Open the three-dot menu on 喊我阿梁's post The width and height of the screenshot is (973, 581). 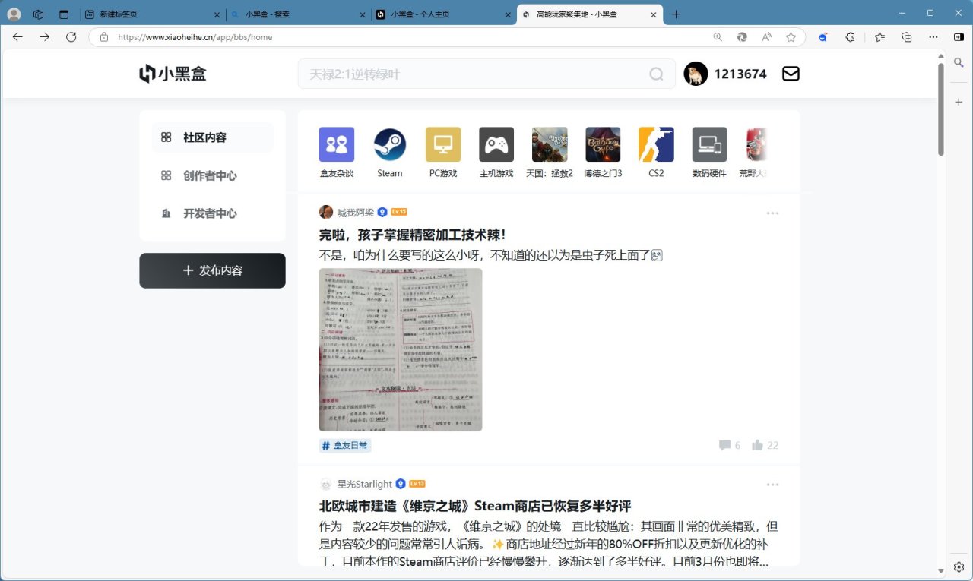click(x=773, y=213)
